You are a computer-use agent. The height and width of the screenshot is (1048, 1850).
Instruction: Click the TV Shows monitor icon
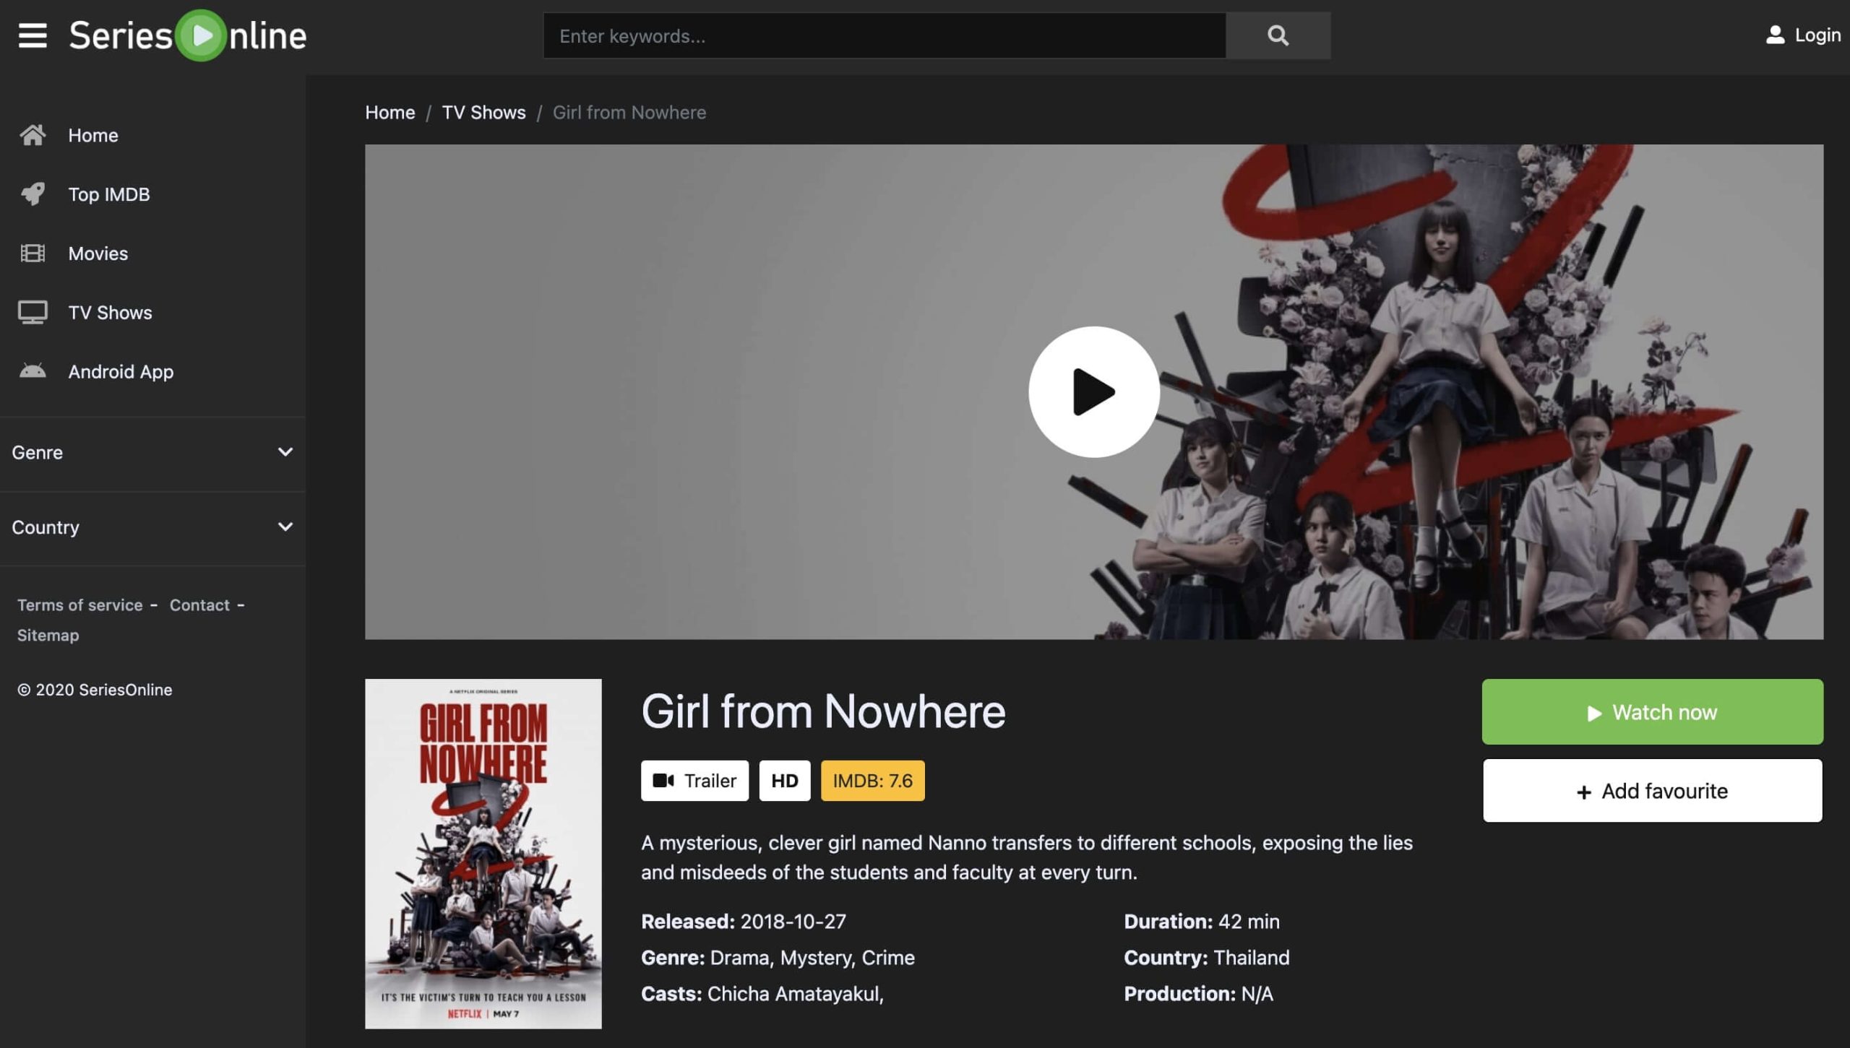pyautogui.click(x=33, y=313)
